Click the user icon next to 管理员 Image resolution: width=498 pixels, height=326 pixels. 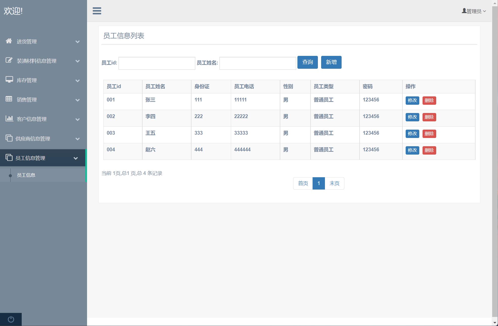[464, 11]
